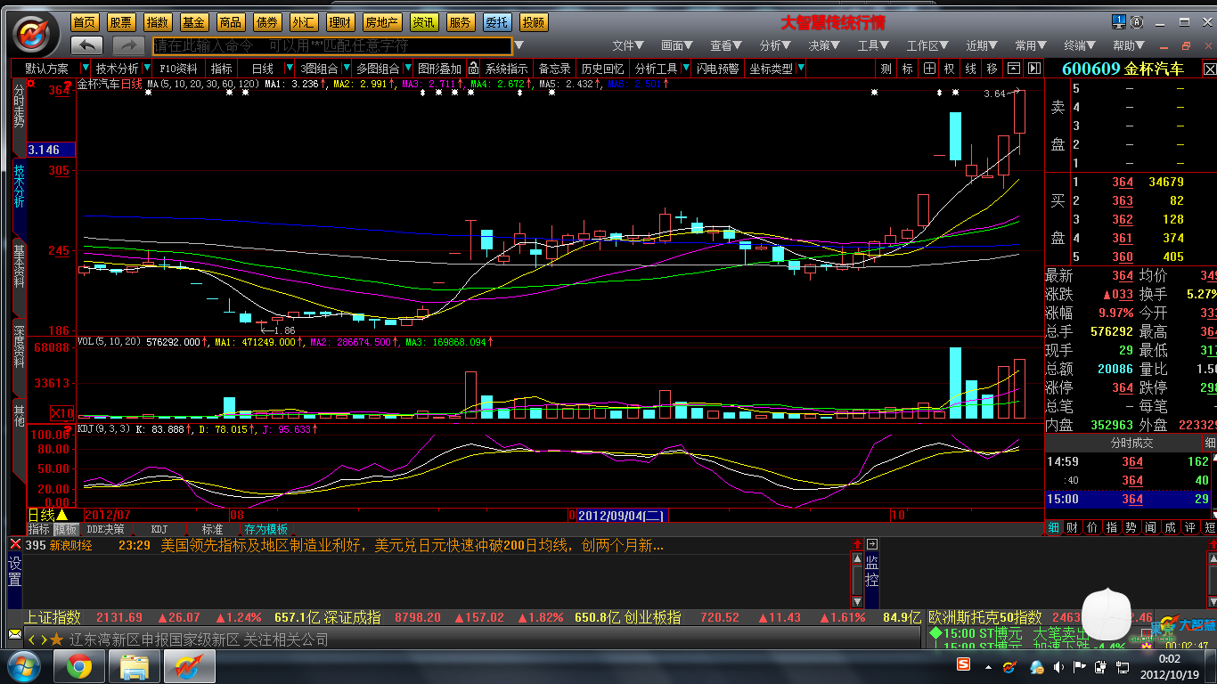
Task: Click the 测 measure tool icon
Action: 886,68
